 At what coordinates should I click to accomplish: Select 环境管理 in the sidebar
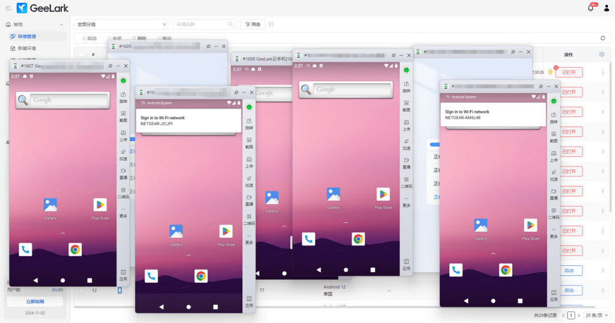click(27, 37)
